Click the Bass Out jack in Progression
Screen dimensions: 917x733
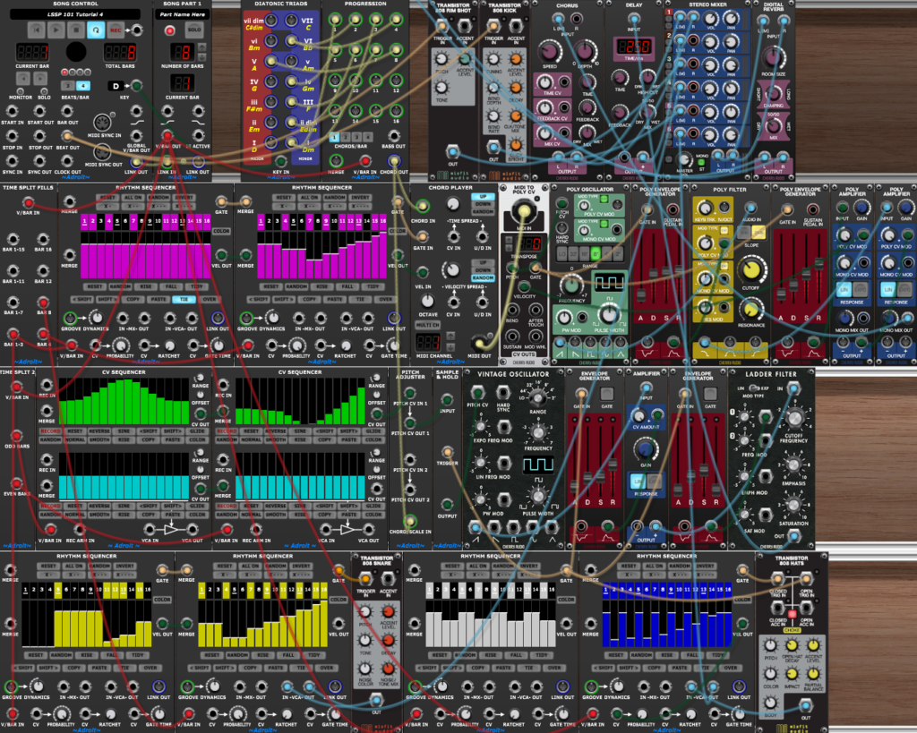(394, 136)
